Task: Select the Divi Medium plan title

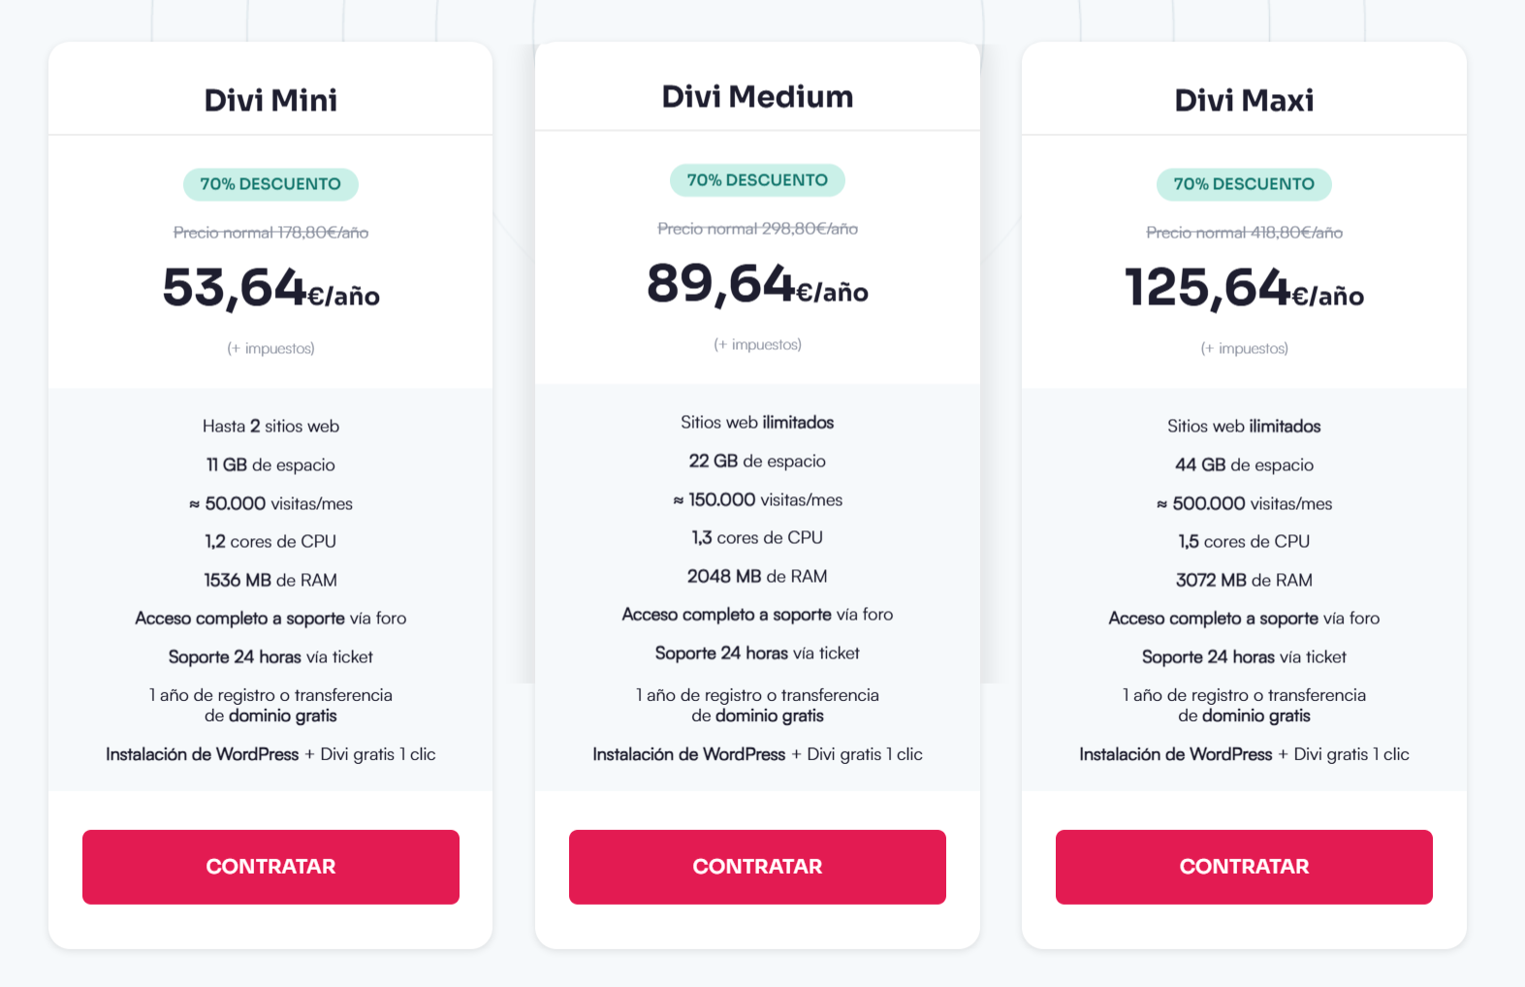Action: [757, 96]
